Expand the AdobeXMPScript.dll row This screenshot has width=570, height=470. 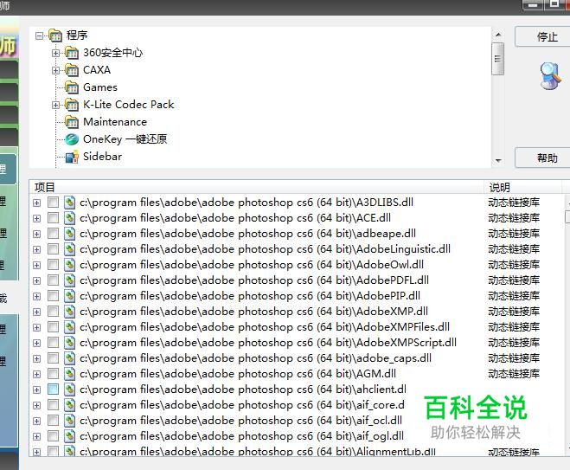[36, 343]
